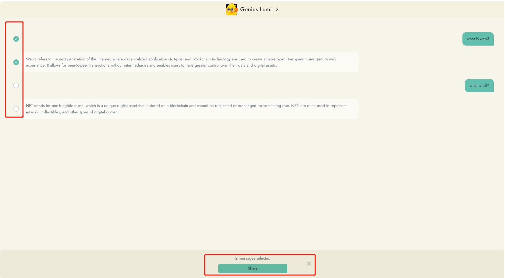Click 'non-fungible token' text in NFT reply
505x278 pixels.
pos(68,106)
